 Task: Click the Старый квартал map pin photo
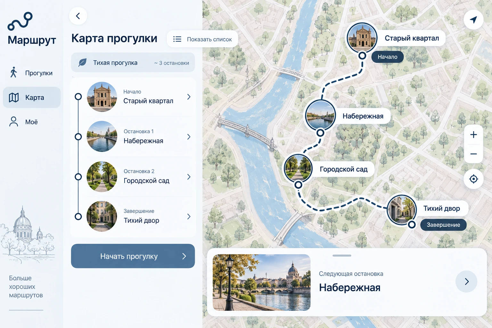point(362,37)
